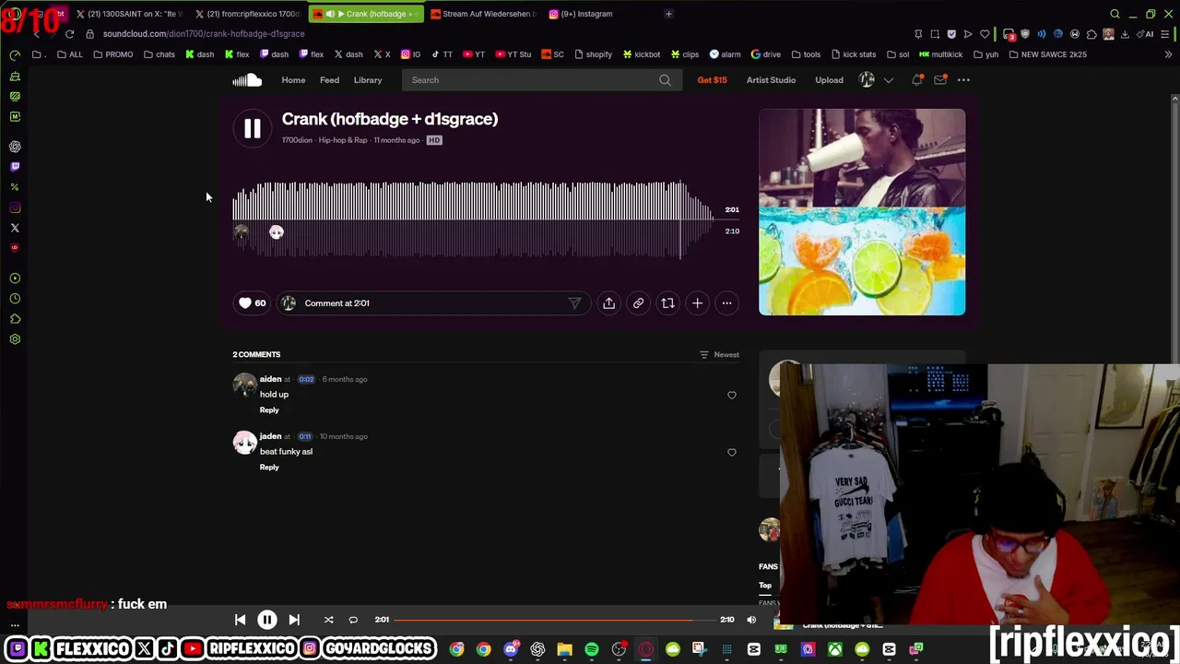The width and height of the screenshot is (1180, 664).
Task: Open the Upload page
Action: 829,80
